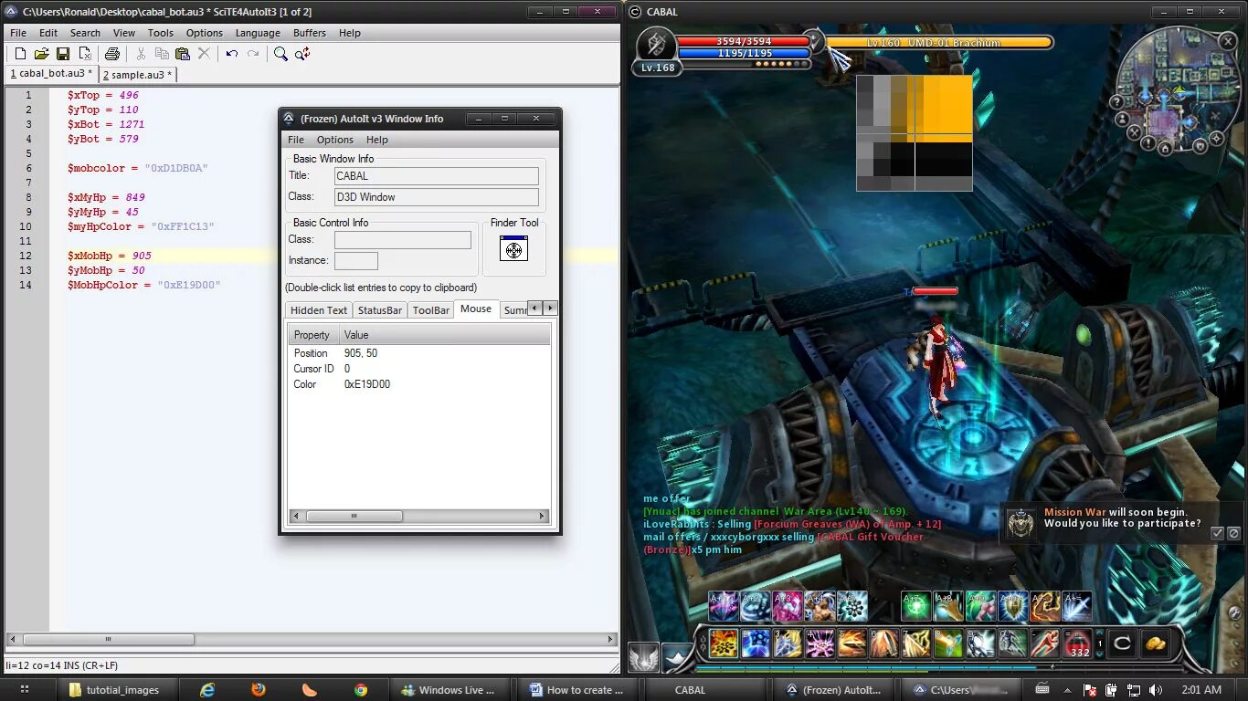The image size is (1248, 701).
Task: Accept Mission War with the checkmark button
Action: (x=1217, y=533)
